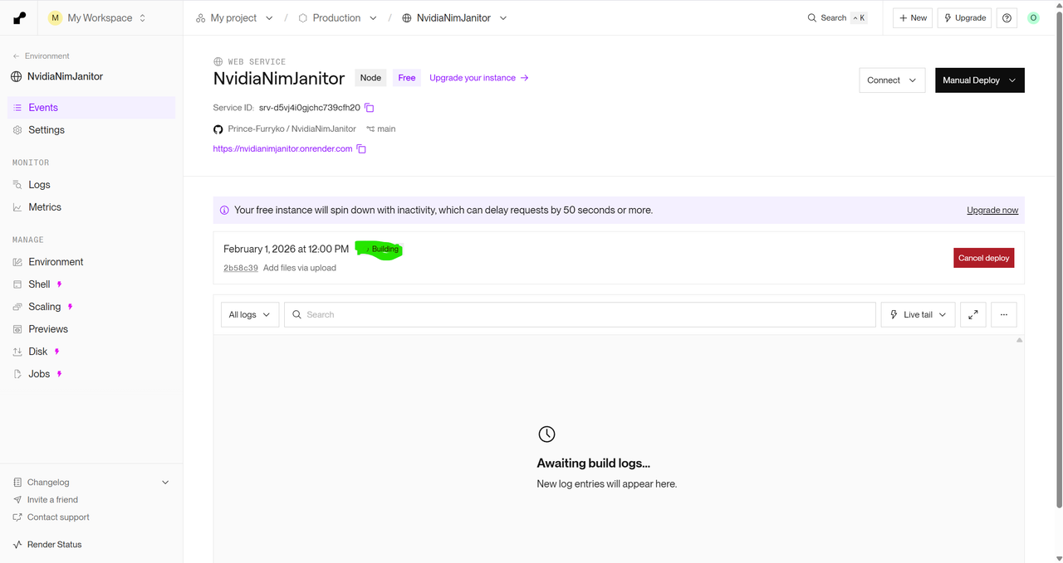
Task: Click the Node runtime badge
Action: pos(370,78)
